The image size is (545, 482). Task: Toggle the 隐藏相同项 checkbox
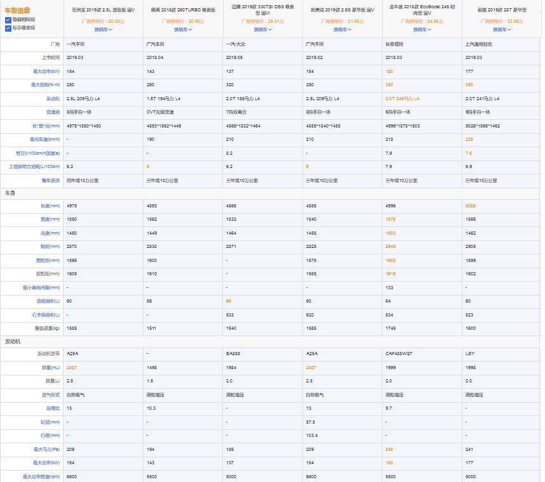click(8, 20)
